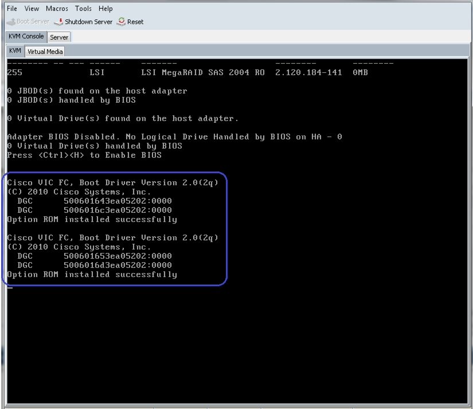The image size is (473, 409).
Task: Switch to the Virtual Media tab
Action: coord(45,52)
